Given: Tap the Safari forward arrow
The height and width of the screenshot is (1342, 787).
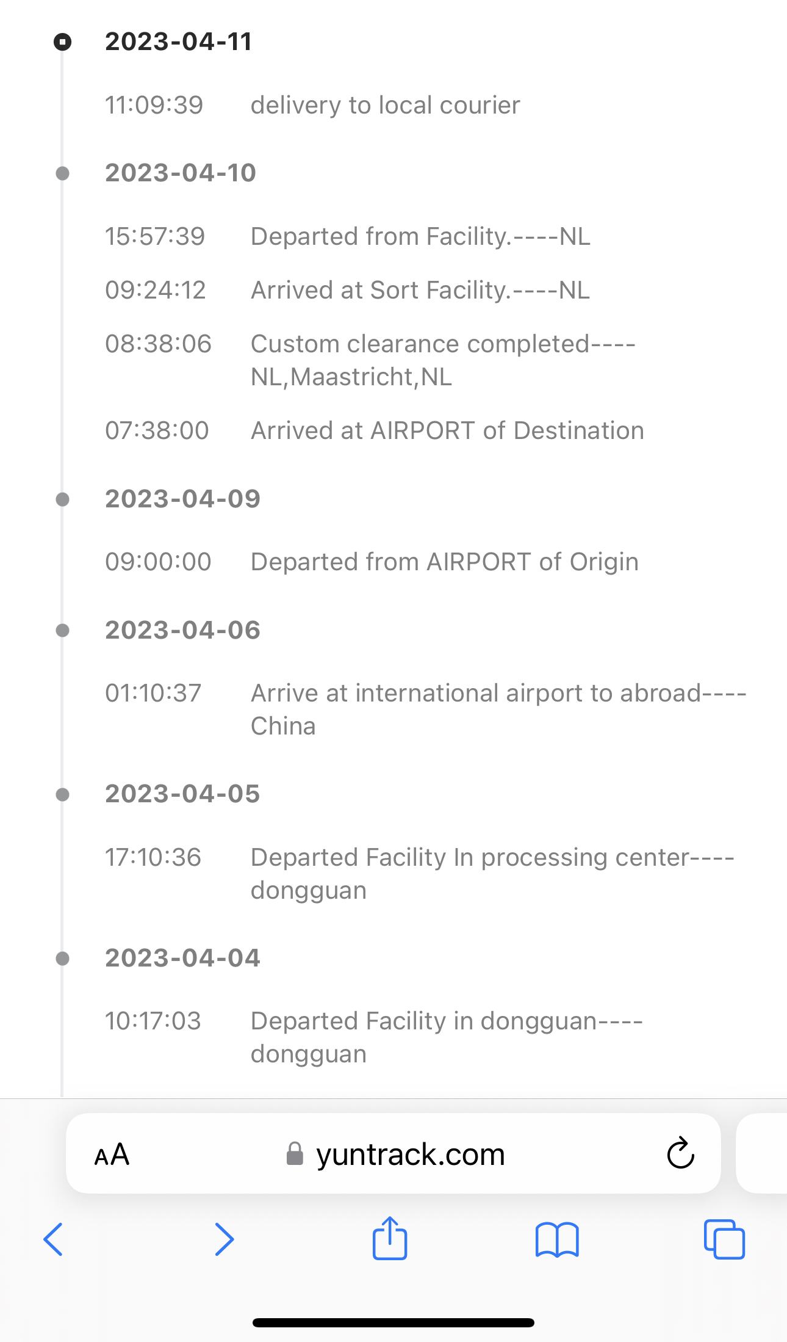Looking at the screenshot, I should pos(225,1239).
